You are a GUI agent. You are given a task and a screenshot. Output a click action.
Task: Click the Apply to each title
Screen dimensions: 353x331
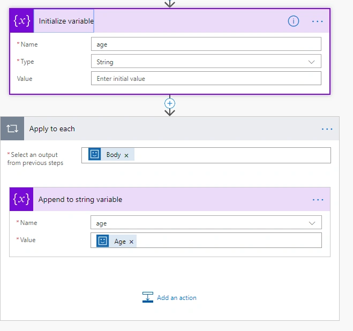52,129
